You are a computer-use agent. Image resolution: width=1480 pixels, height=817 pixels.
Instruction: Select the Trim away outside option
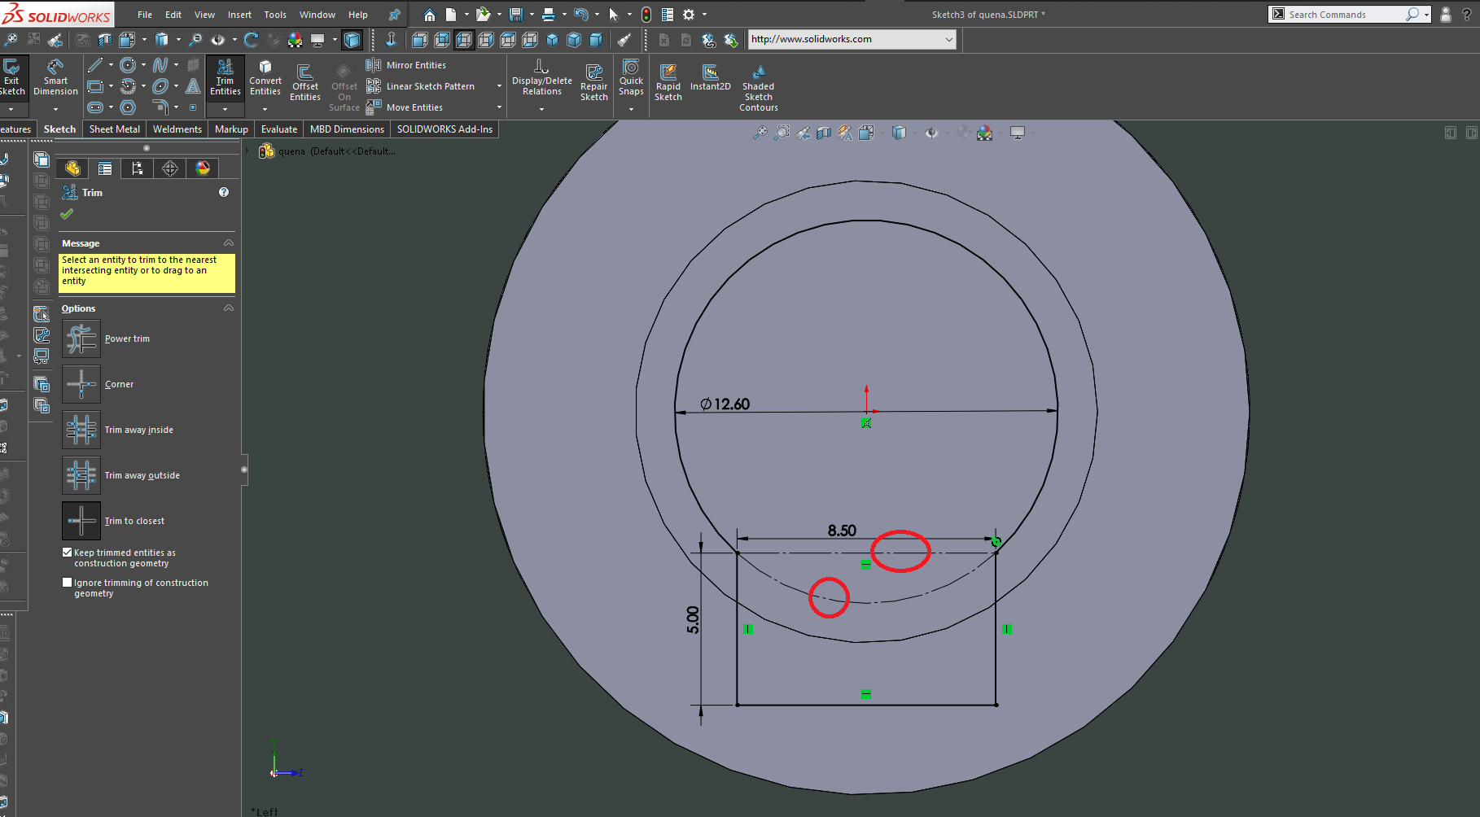(x=81, y=475)
